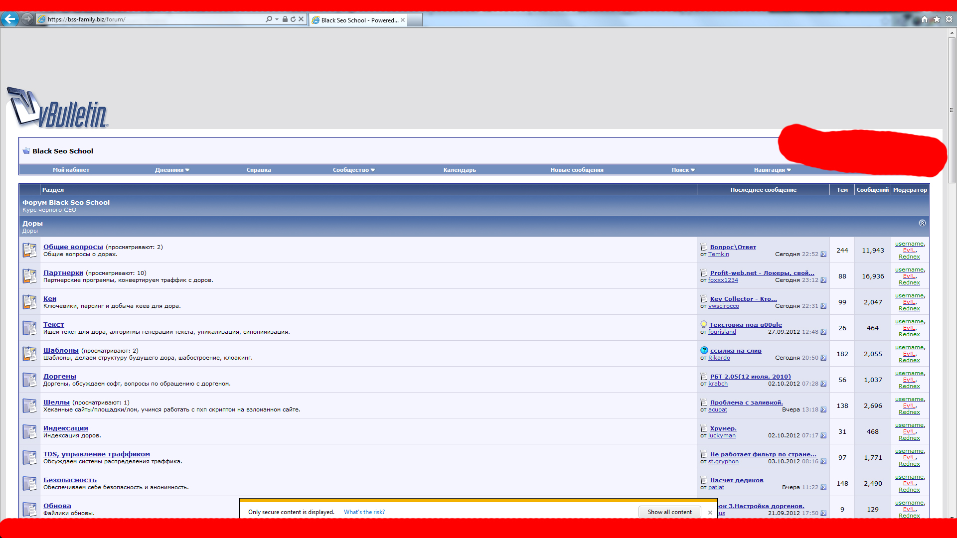
Task: Click forum status icon for Безопасность
Action: (29, 483)
